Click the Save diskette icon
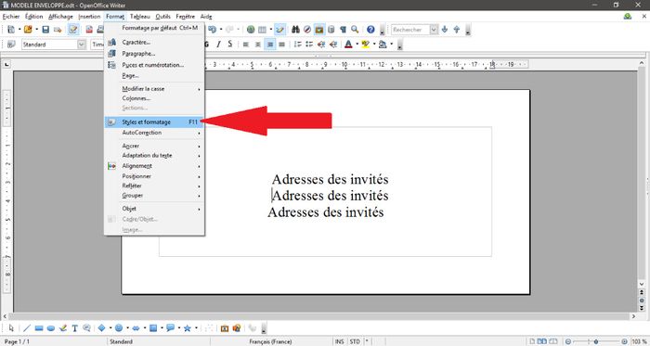650x346 pixels. (45, 30)
